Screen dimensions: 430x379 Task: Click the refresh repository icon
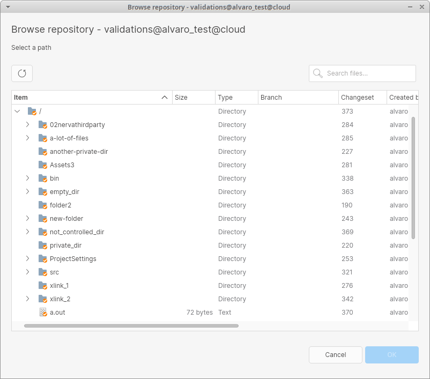[x=21, y=73]
